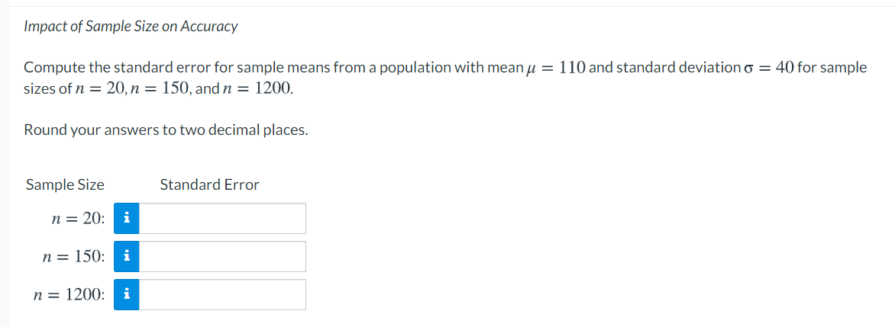Click the info icon beside n = 1200
Image resolution: width=895 pixels, height=327 pixels.
(127, 294)
